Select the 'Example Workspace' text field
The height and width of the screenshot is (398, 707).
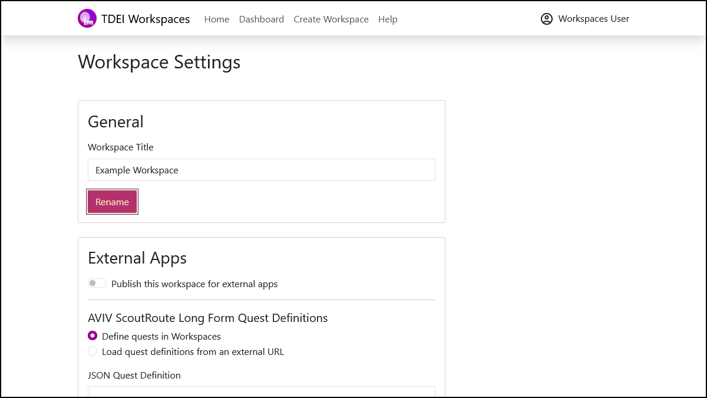click(261, 169)
